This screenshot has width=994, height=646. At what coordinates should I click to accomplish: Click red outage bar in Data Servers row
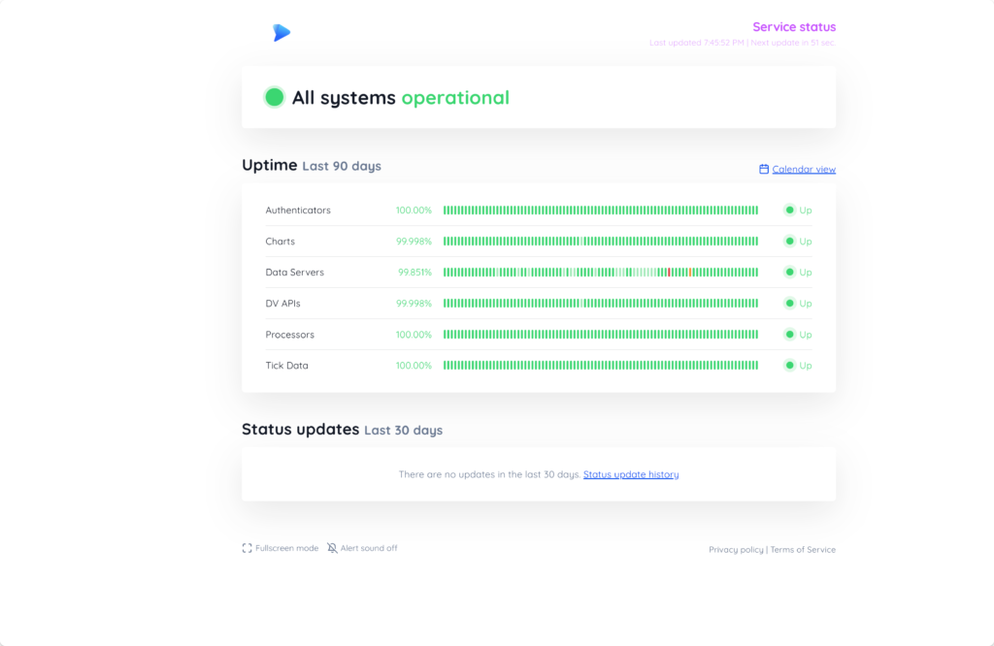pyautogui.click(x=669, y=273)
